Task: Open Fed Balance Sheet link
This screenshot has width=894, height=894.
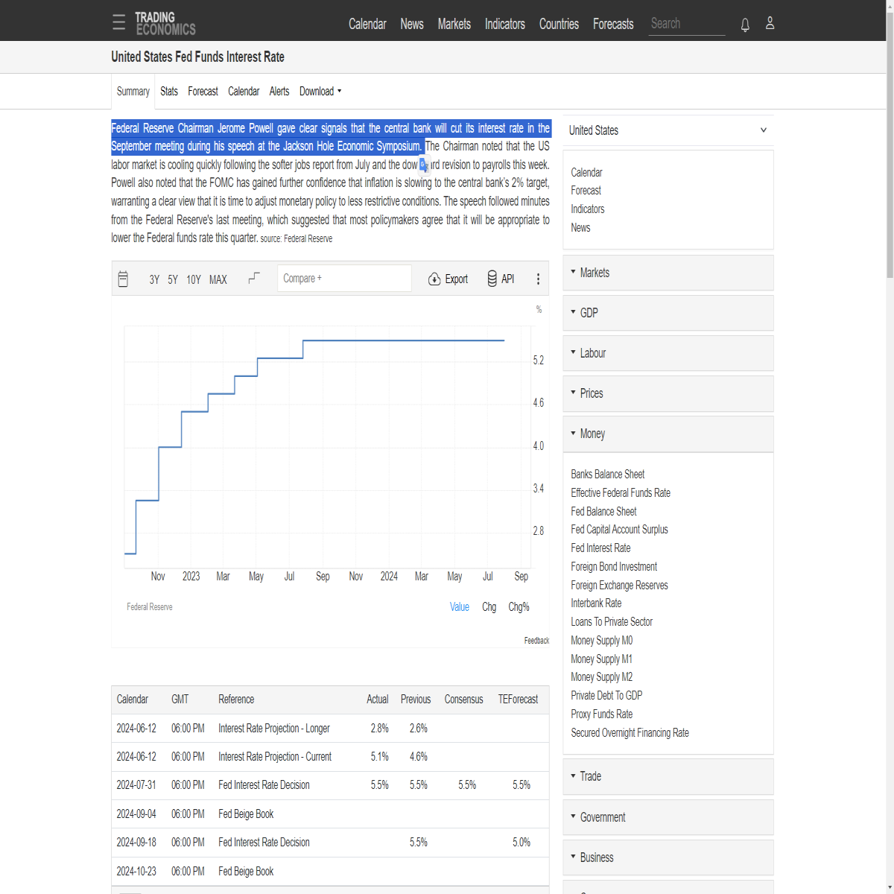Action: [x=603, y=511]
